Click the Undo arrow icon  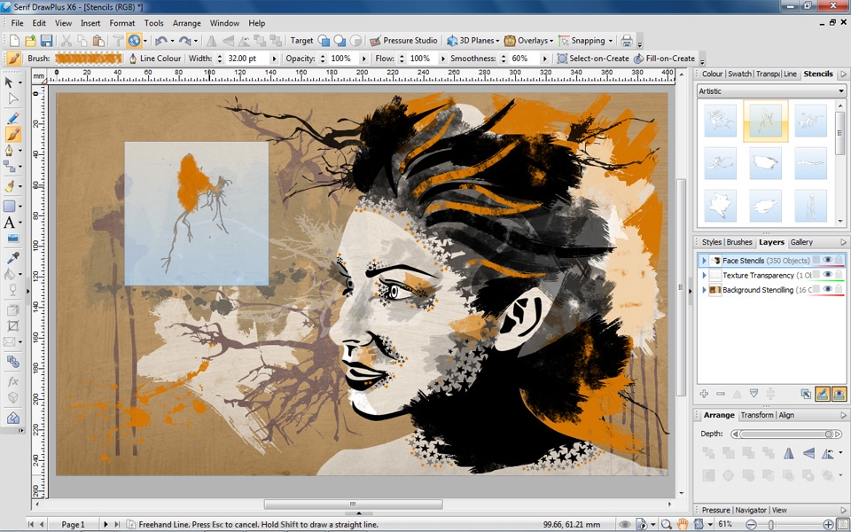[x=160, y=41]
